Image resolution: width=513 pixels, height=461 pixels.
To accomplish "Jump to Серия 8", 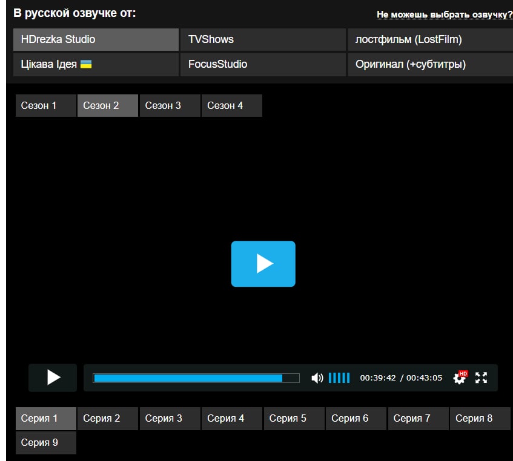I will coord(480,419).
